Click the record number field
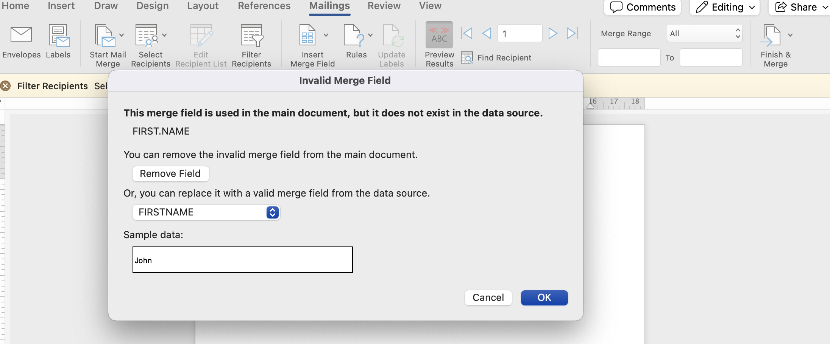 (520, 33)
